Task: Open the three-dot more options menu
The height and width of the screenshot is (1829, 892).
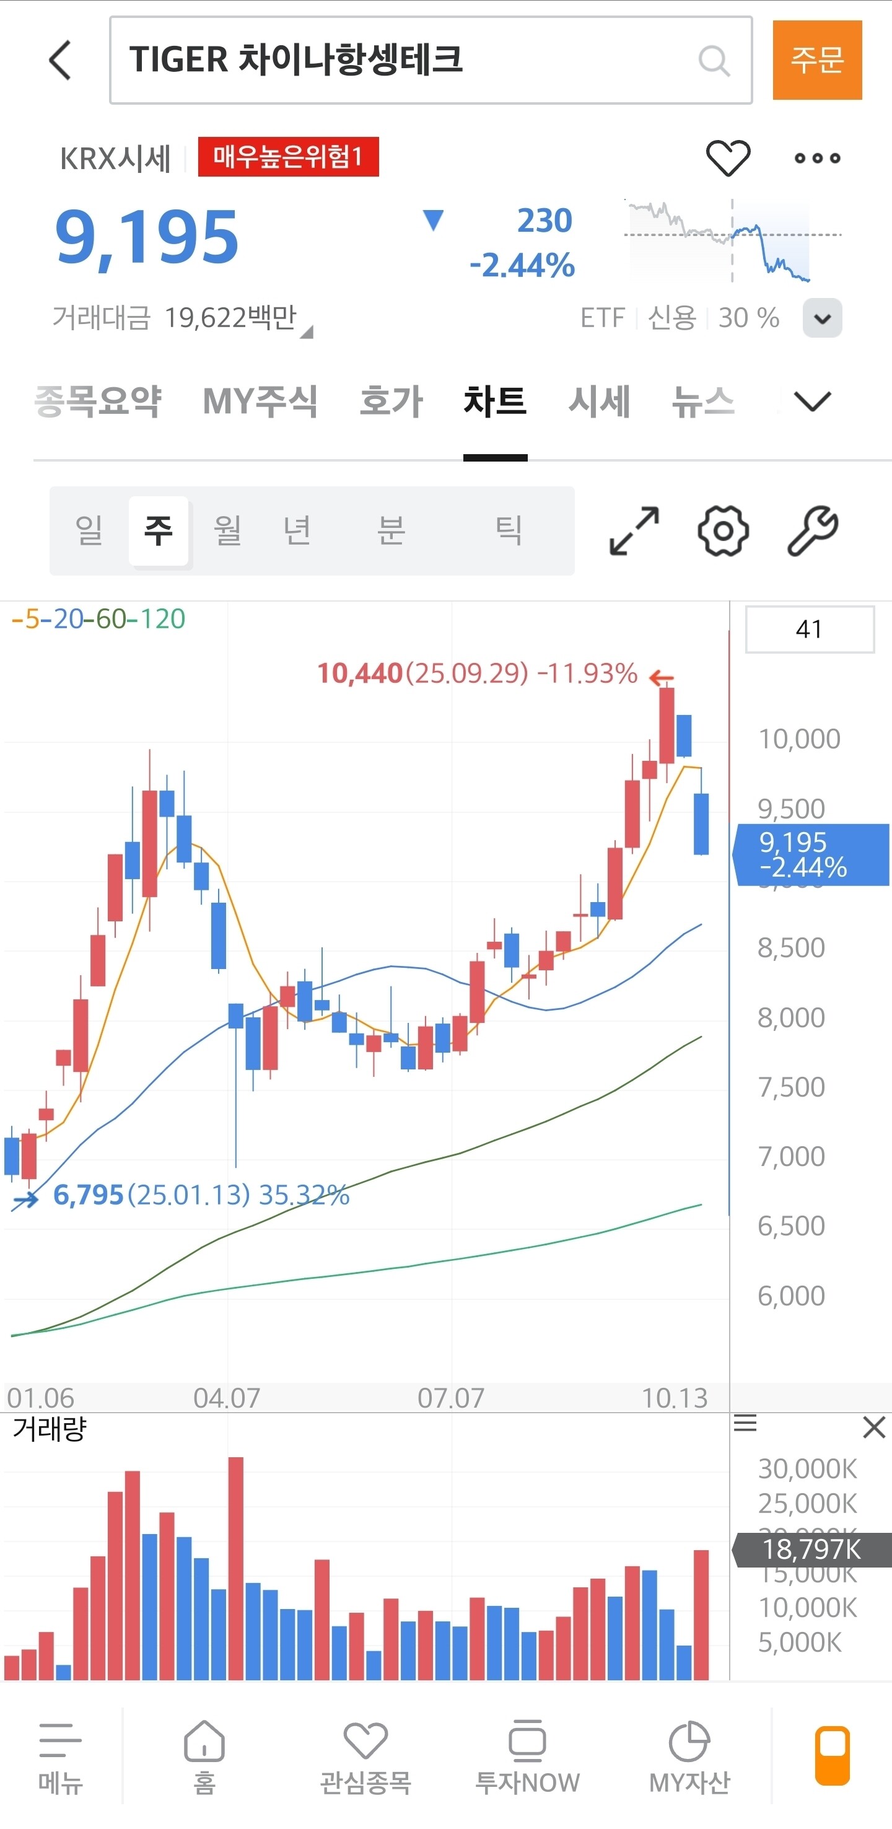Action: coord(817,159)
